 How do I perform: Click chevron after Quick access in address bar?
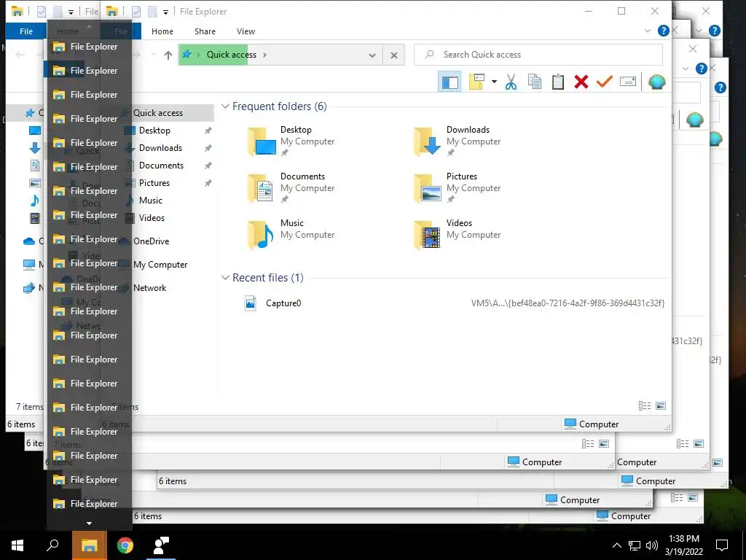(x=264, y=55)
